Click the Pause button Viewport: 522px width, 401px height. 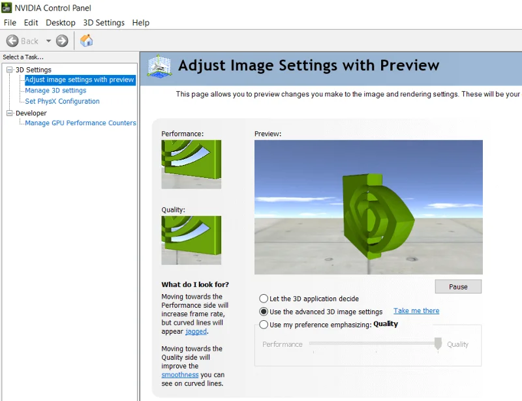tap(458, 286)
